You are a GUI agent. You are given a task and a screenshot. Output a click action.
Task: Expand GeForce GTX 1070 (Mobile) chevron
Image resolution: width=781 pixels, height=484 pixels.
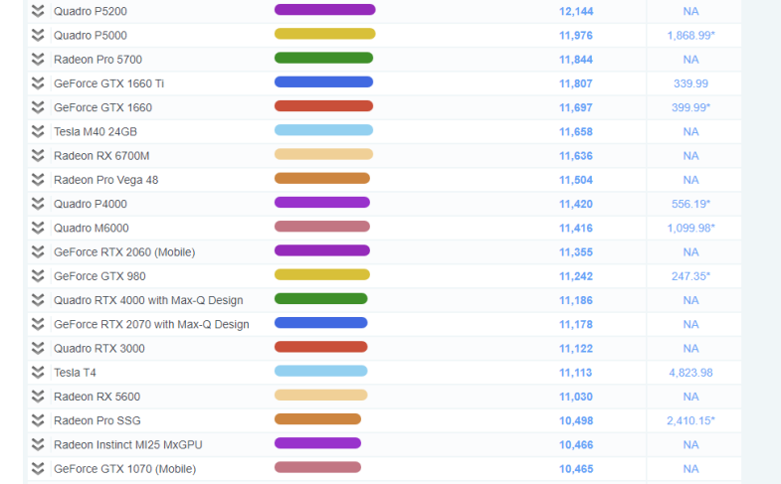pos(38,469)
